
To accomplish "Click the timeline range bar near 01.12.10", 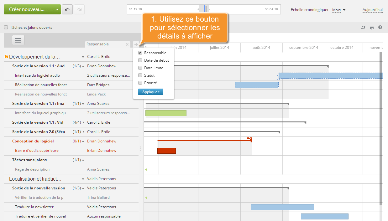I will (x=204, y=9).
